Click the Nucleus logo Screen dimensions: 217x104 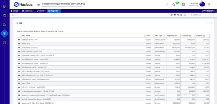(x=23, y=5)
